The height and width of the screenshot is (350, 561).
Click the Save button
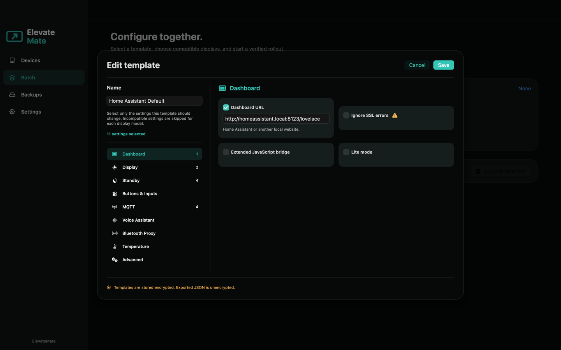443,65
